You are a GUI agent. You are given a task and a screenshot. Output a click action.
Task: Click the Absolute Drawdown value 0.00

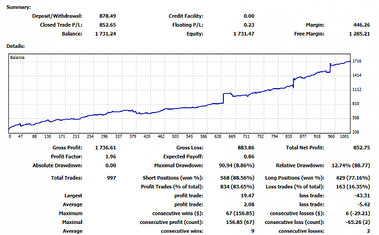110,166
